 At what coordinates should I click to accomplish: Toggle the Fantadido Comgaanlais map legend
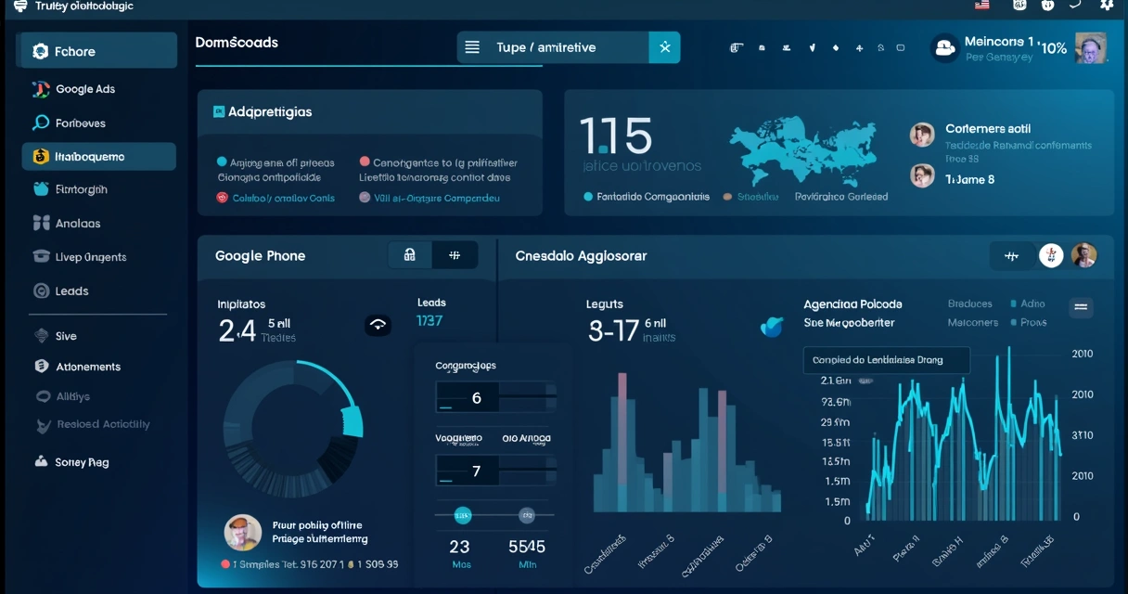(646, 197)
